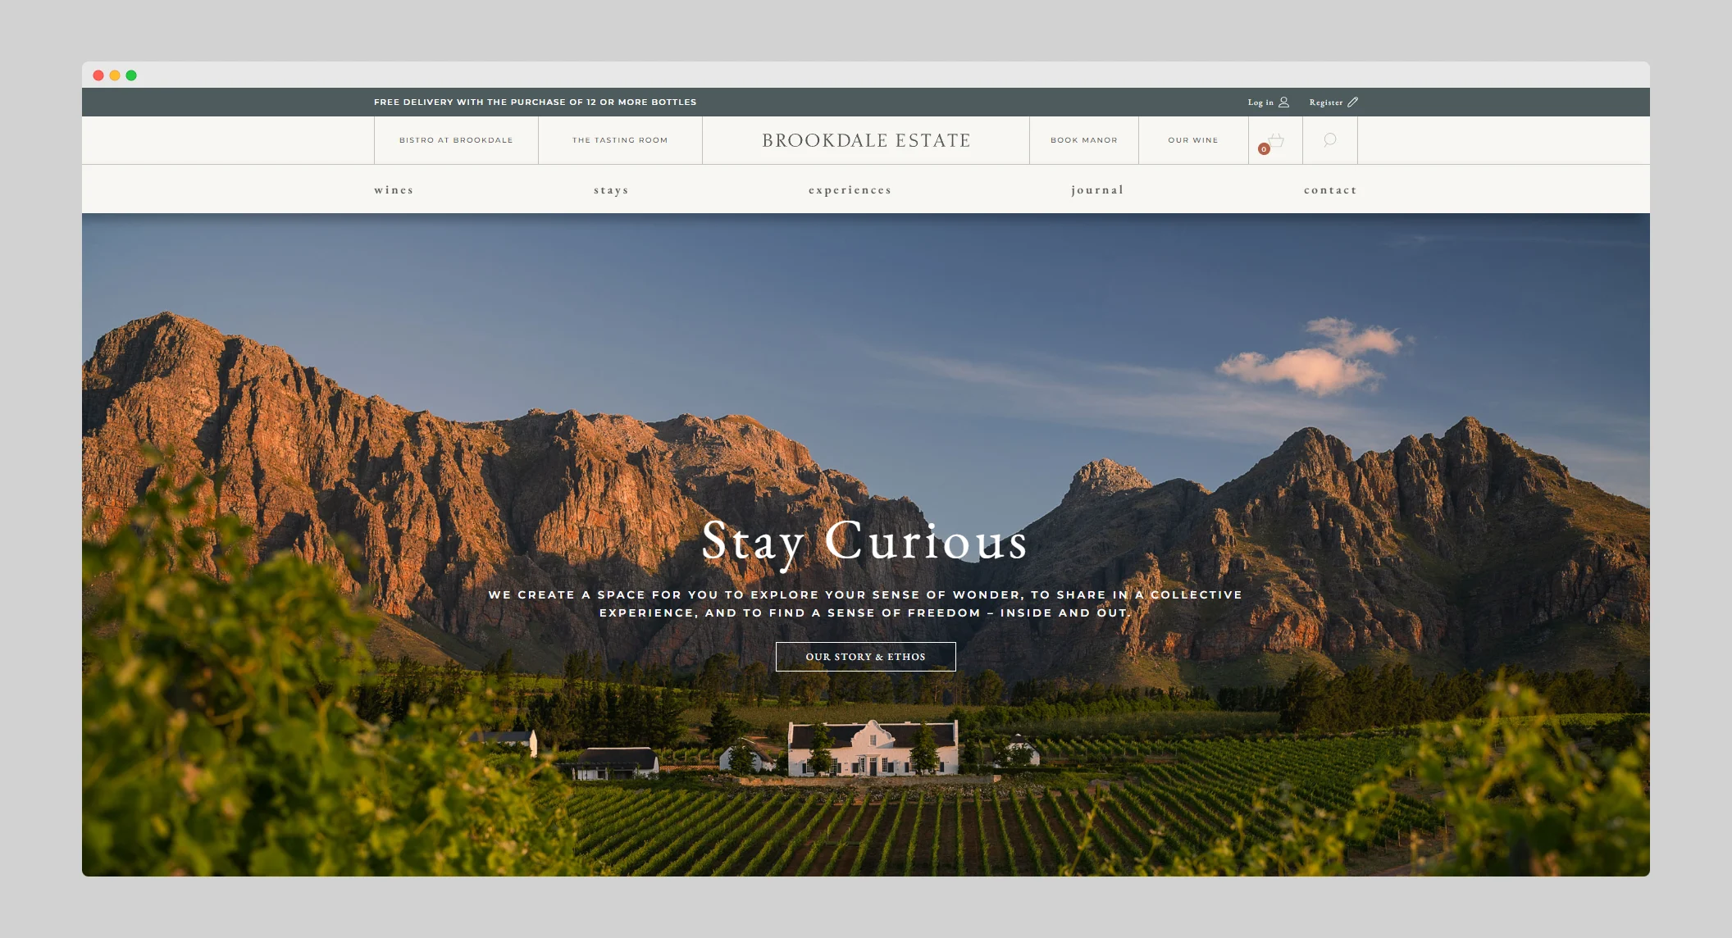Open the shopping basket icon

pyautogui.click(x=1277, y=139)
